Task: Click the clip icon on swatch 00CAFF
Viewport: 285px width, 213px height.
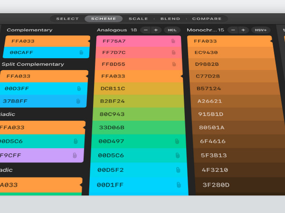Action: (81, 53)
